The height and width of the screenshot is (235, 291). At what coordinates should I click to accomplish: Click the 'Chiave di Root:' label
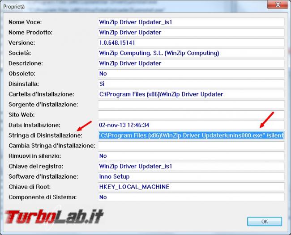[x=29, y=187]
